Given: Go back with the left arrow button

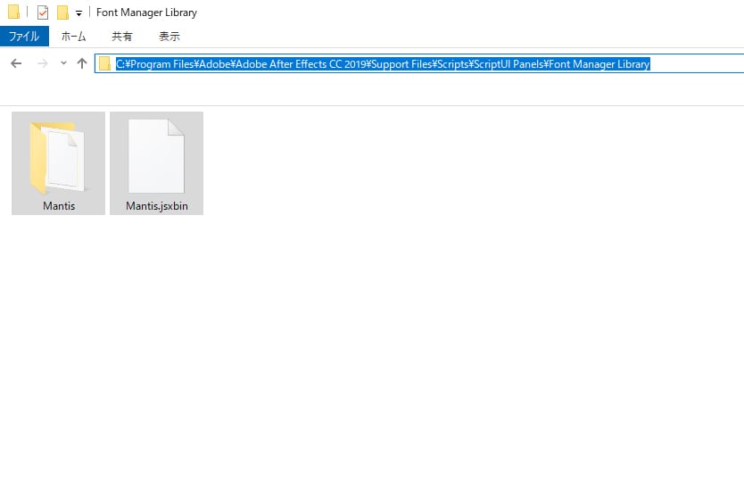Looking at the screenshot, I should coord(16,63).
